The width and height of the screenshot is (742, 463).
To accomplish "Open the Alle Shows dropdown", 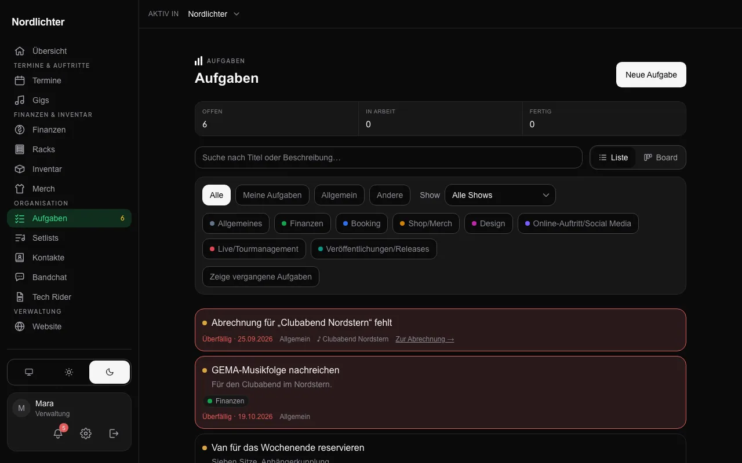I will tap(500, 195).
